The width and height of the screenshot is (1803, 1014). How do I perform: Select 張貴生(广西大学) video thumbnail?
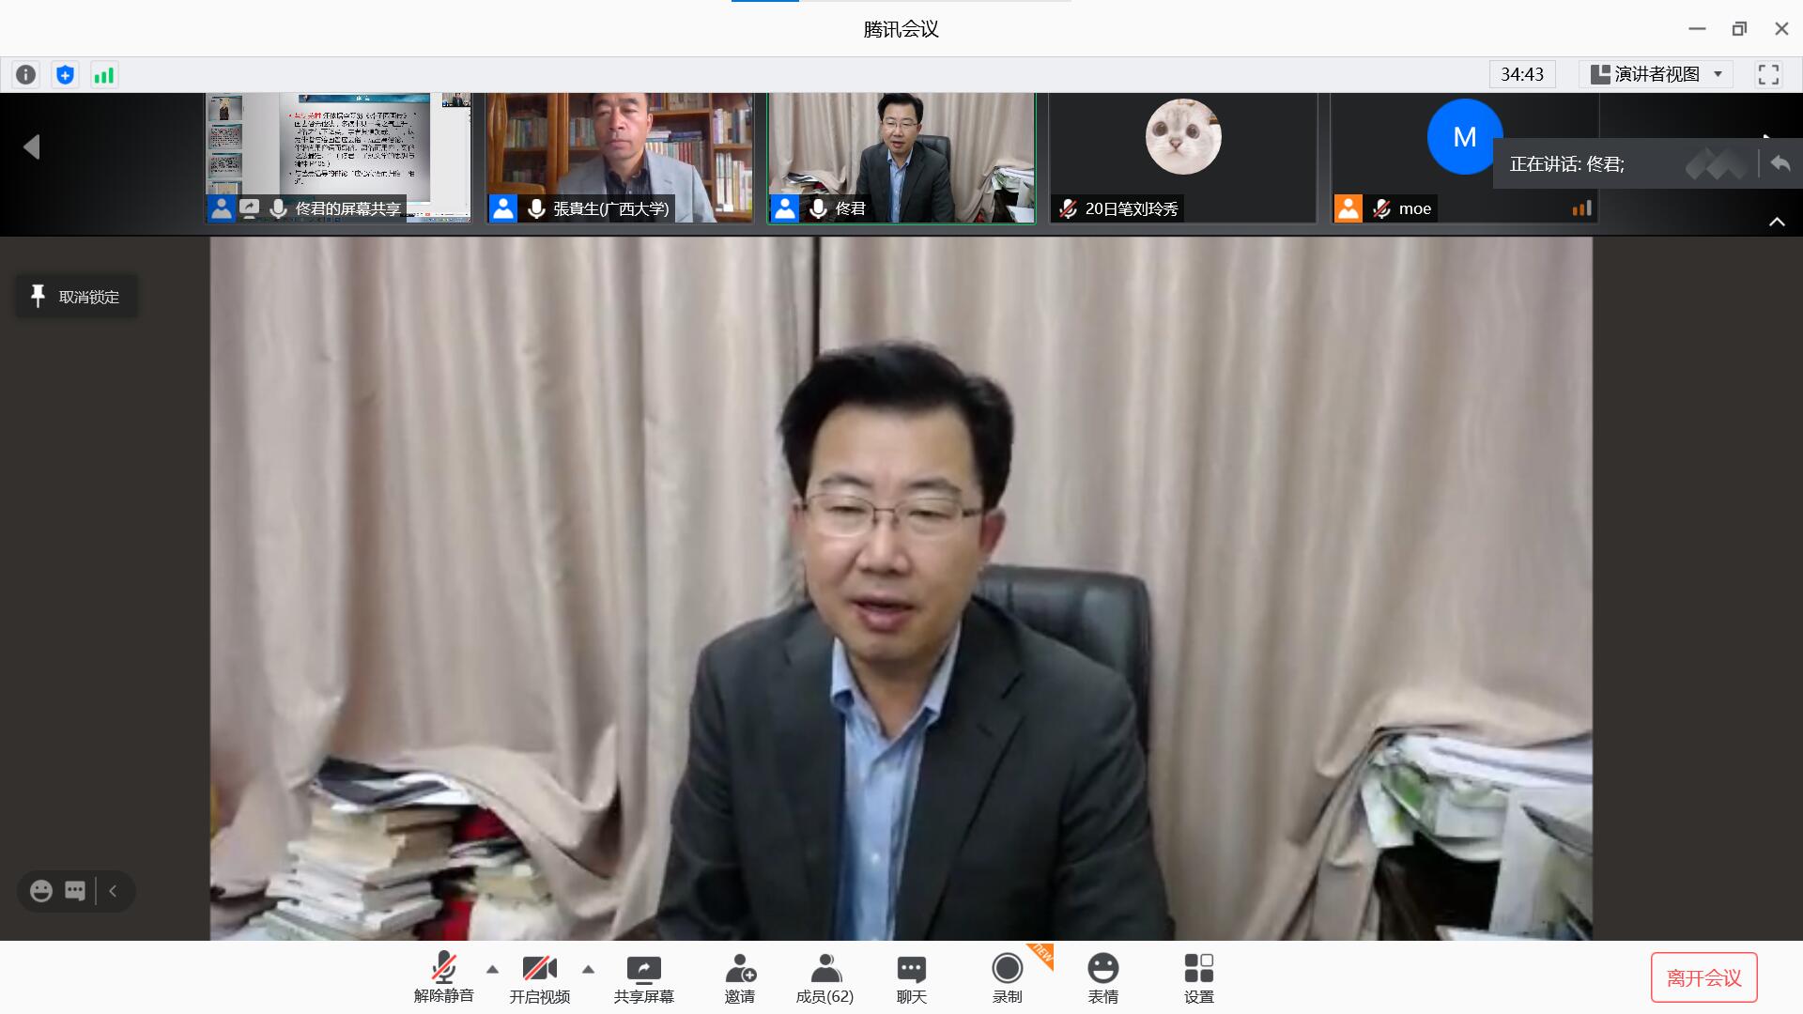pos(620,157)
